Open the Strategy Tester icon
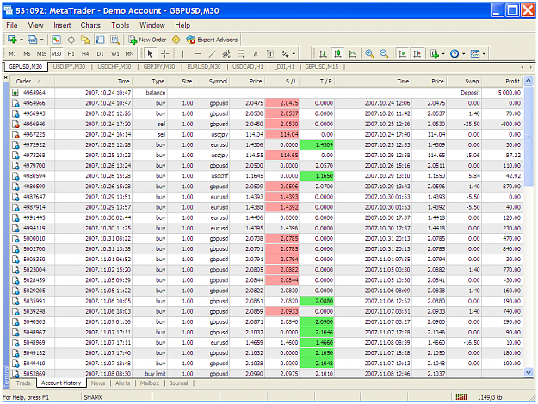This screenshot has width=538, height=404. pyautogui.click(x=114, y=40)
